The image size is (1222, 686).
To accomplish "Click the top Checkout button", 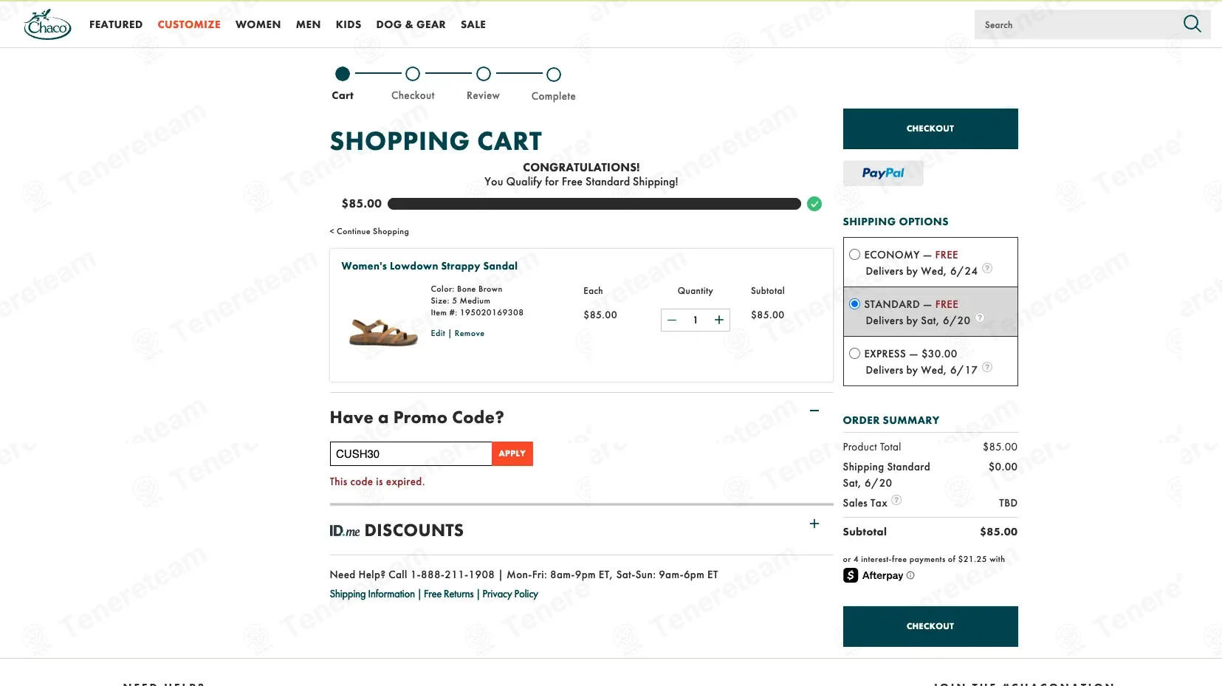I will [x=930, y=128].
